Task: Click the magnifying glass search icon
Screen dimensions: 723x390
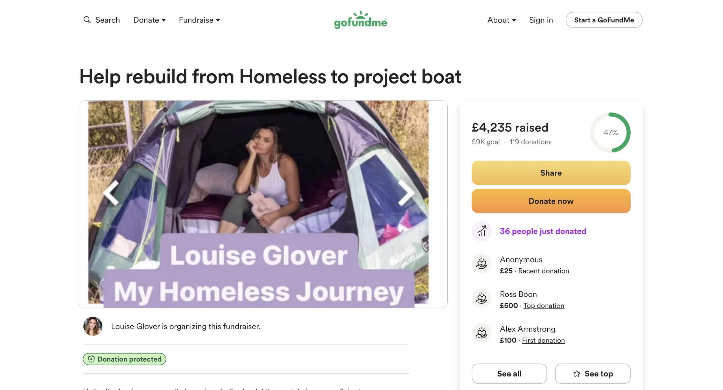Action: click(87, 20)
